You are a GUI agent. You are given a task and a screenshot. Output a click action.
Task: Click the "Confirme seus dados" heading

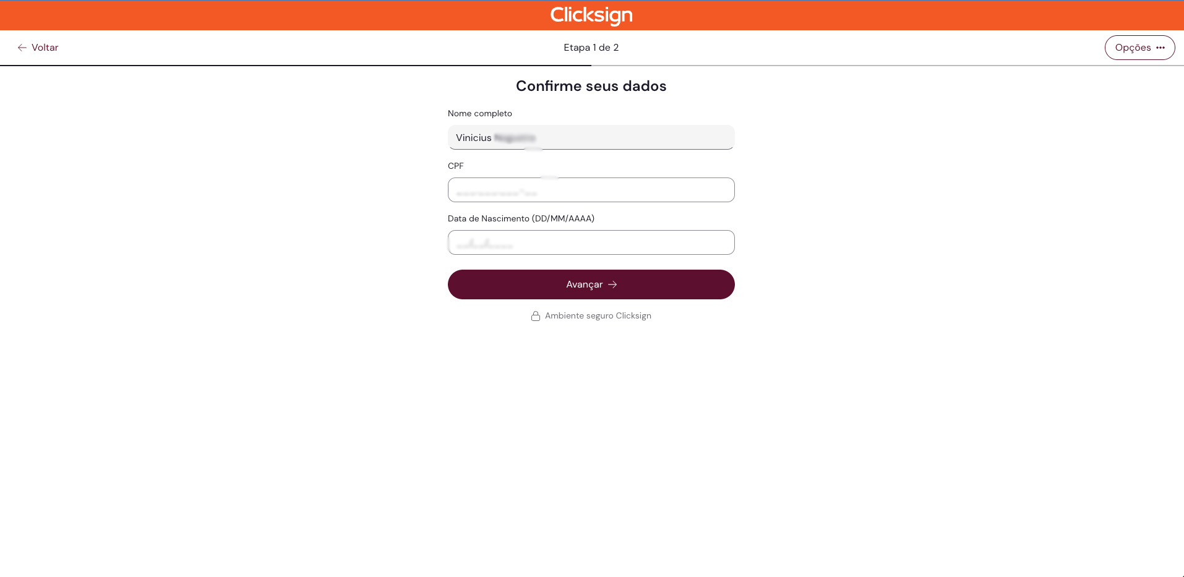591,86
